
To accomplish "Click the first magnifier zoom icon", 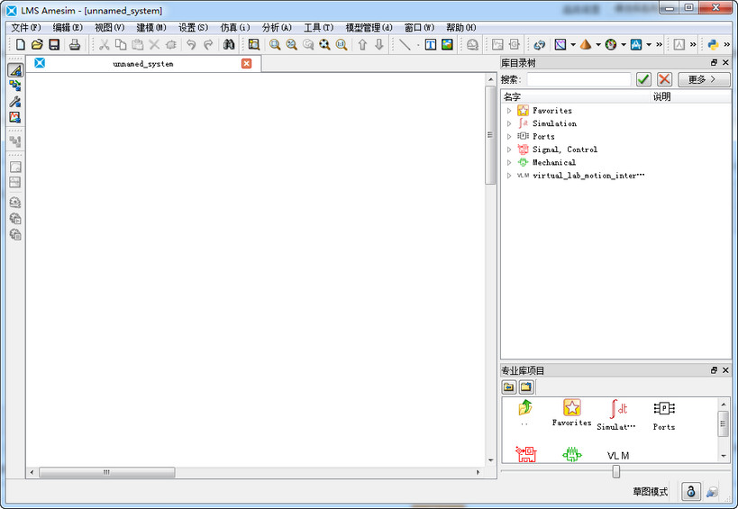I will tap(275, 45).
